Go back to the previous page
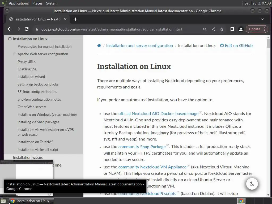 click(10, 29)
